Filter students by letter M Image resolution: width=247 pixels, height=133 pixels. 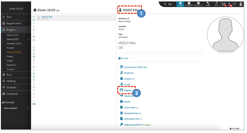pyautogui.click(x=34, y=57)
